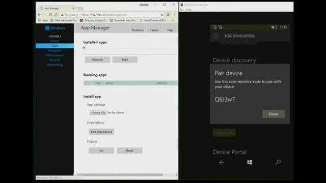Click Restart in the App Manager header

coord(154,30)
